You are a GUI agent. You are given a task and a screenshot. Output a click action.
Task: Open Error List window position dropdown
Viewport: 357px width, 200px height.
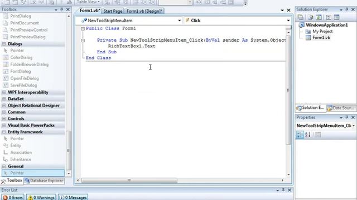277,190
